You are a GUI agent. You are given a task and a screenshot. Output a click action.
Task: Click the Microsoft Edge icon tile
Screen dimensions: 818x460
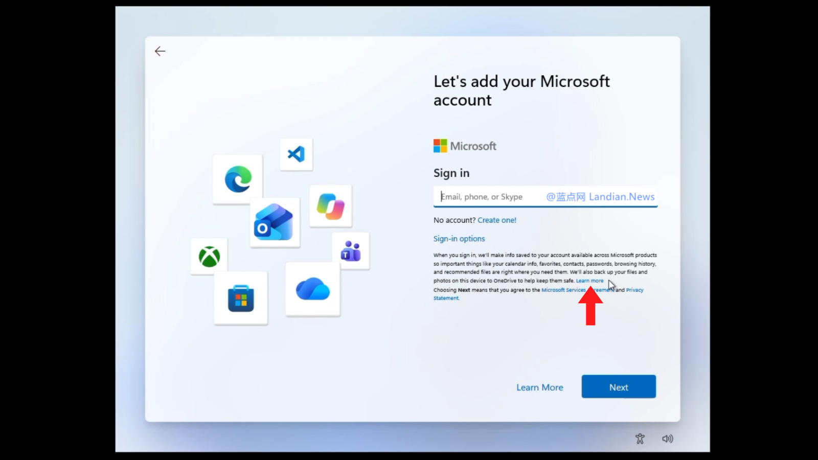tap(238, 179)
